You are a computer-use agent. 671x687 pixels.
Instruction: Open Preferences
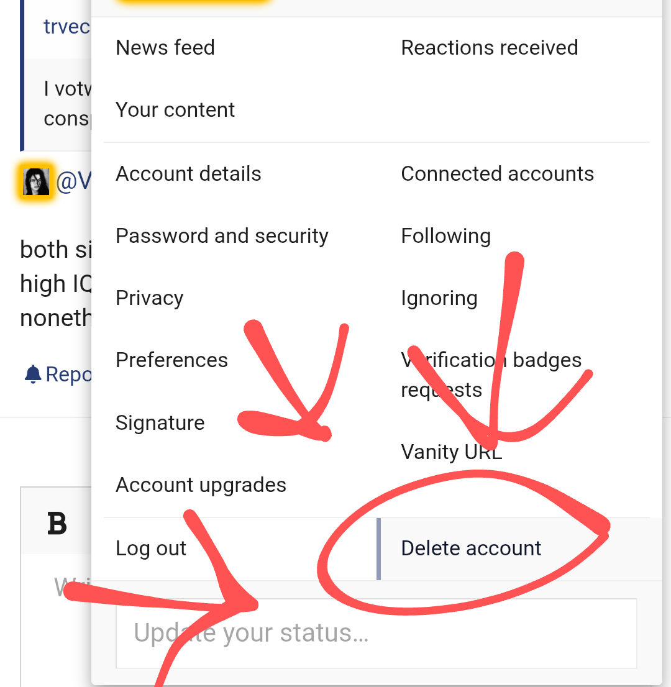click(x=172, y=360)
